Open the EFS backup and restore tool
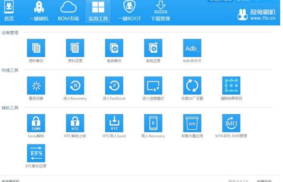Image resolution: width=283 pixels, height=182 pixels. 36,153
